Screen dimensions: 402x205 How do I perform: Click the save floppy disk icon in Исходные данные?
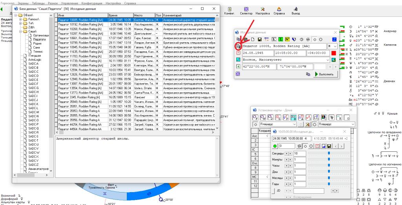(259, 40)
